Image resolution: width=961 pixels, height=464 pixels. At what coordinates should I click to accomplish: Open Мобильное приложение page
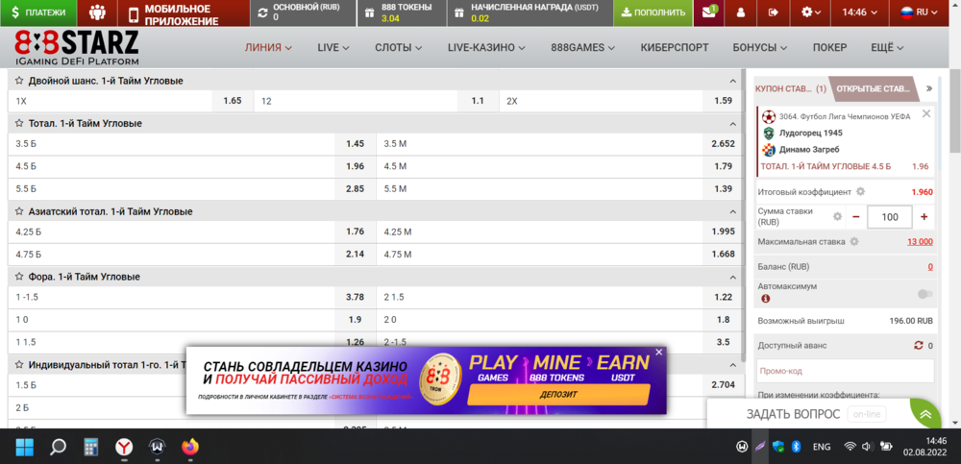tap(184, 13)
